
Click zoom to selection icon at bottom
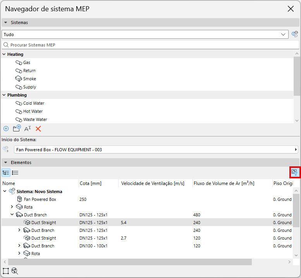(15, 271)
